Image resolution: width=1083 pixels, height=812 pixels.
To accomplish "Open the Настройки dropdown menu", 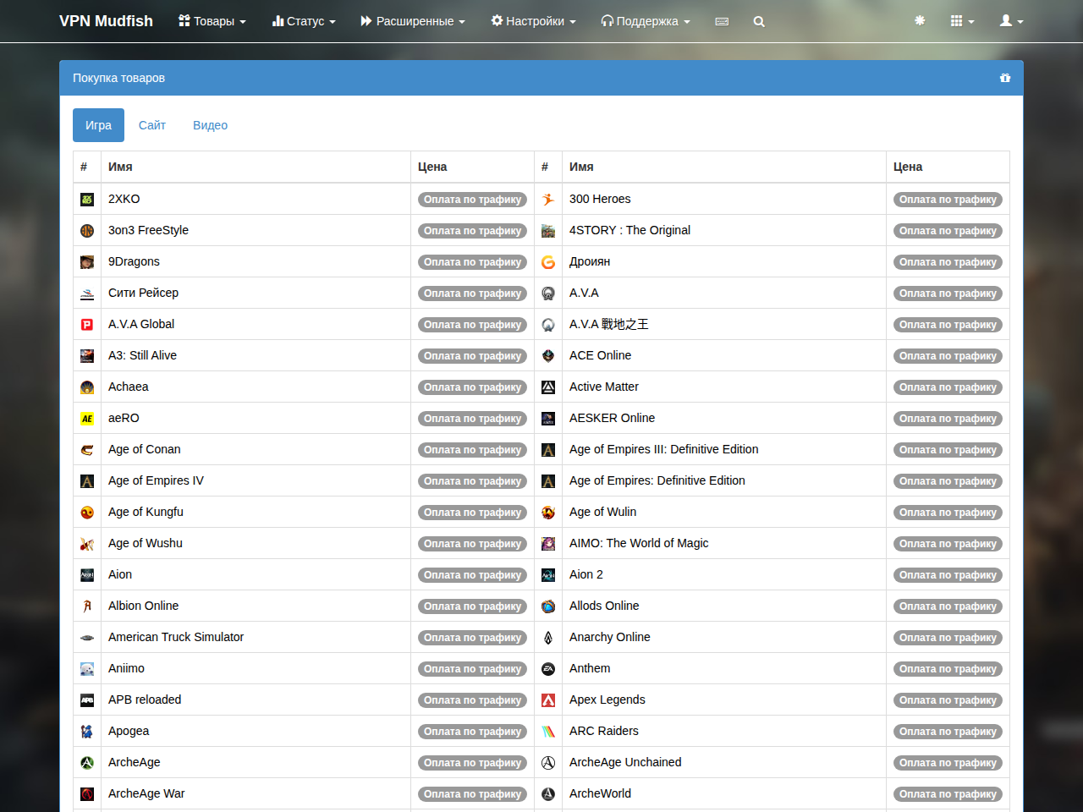I will [x=533, y=21].
